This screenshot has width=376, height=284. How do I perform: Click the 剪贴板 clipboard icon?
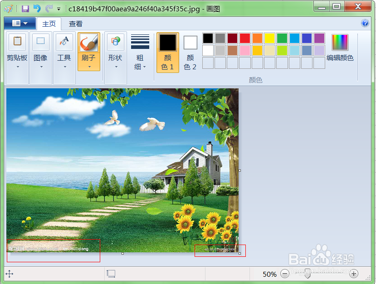[17, 41]
